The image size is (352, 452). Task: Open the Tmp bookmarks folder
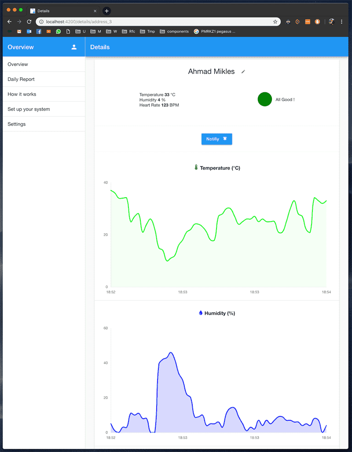pyautogui.click(x=147, y=32)
